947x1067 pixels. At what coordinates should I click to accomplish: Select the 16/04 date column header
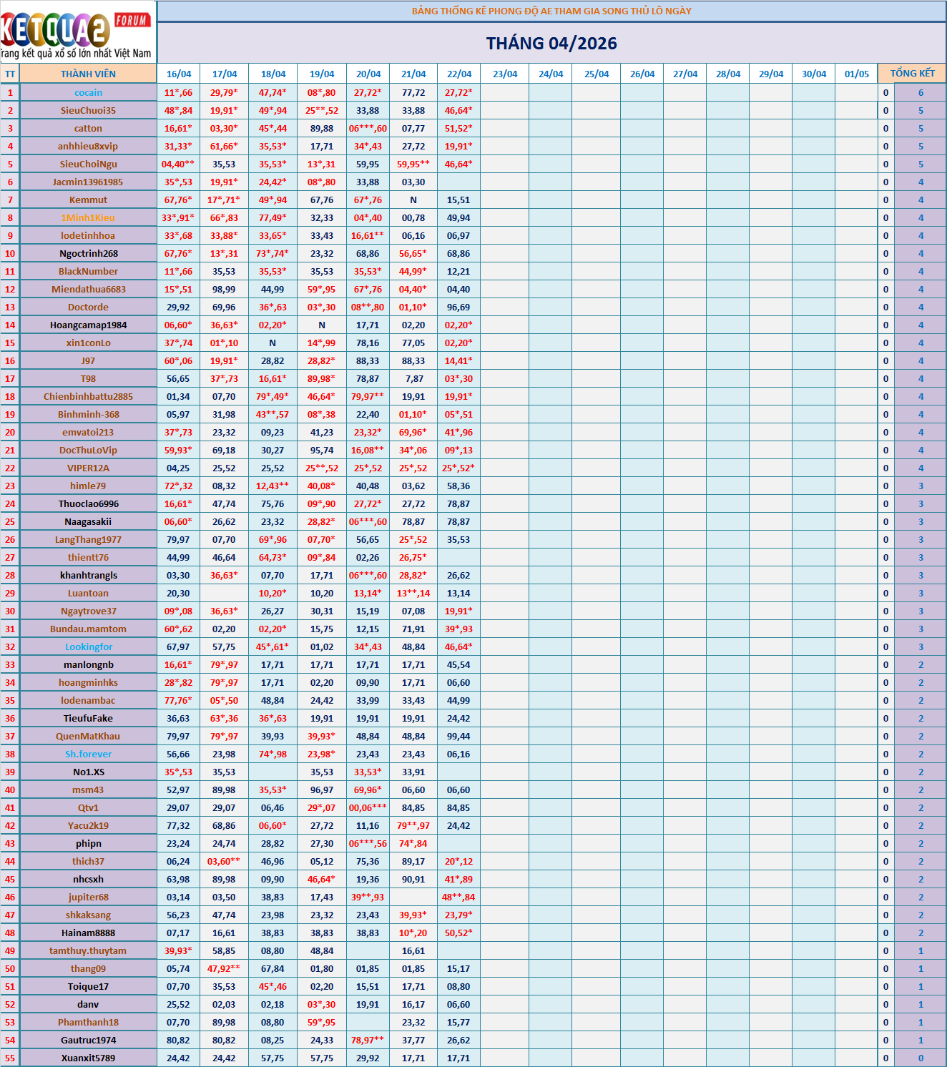pyautogui.click(x=179, y=74)
